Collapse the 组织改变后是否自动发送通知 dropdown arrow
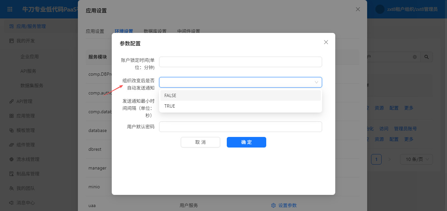The image size is (447, 211). pyautogui.click(x=317, y=82)
